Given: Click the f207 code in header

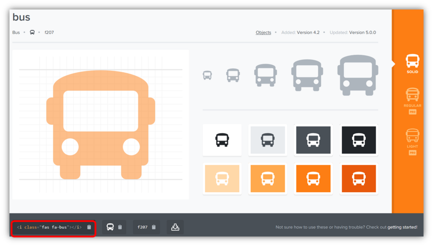Looking at the screenshot, I should [49, 32].
